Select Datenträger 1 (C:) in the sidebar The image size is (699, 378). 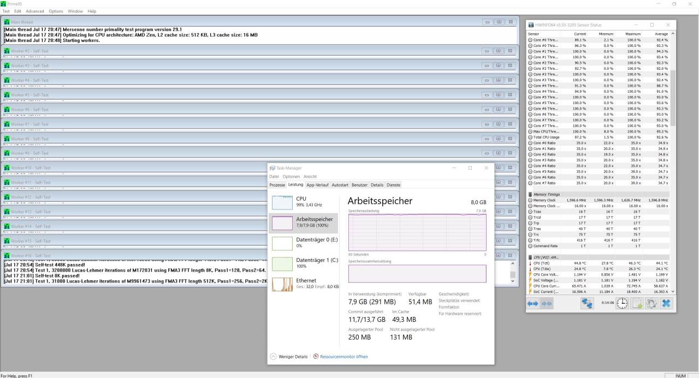click(x=304, y=263)
